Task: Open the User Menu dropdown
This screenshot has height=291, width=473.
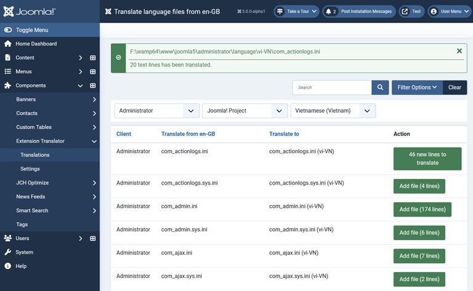Action: coord(450,12)
